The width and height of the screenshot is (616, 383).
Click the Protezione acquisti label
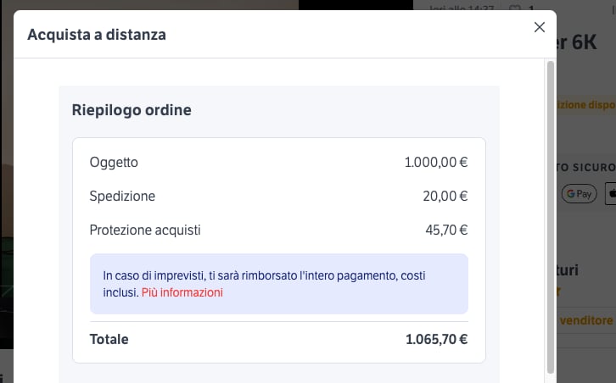click(x=145, y=230)
